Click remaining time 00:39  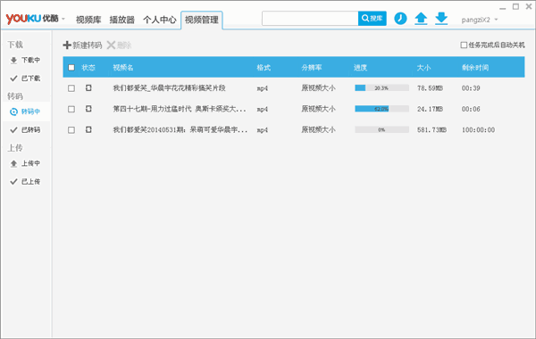point(471,88)
